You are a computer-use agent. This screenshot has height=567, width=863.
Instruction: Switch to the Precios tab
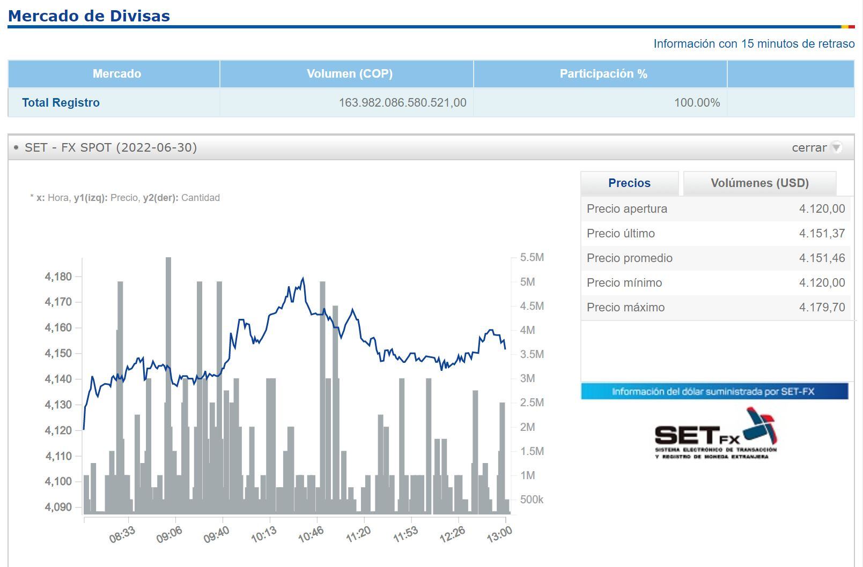point(629,183)
